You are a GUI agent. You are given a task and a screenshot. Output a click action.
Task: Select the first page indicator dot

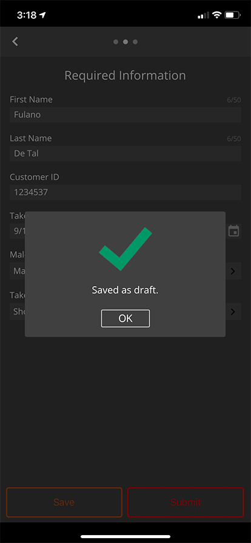(x=116, y=42)
